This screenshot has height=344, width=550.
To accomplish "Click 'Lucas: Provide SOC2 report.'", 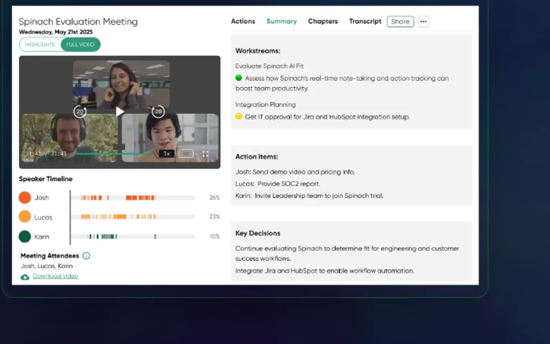I will tap(277, 184).
